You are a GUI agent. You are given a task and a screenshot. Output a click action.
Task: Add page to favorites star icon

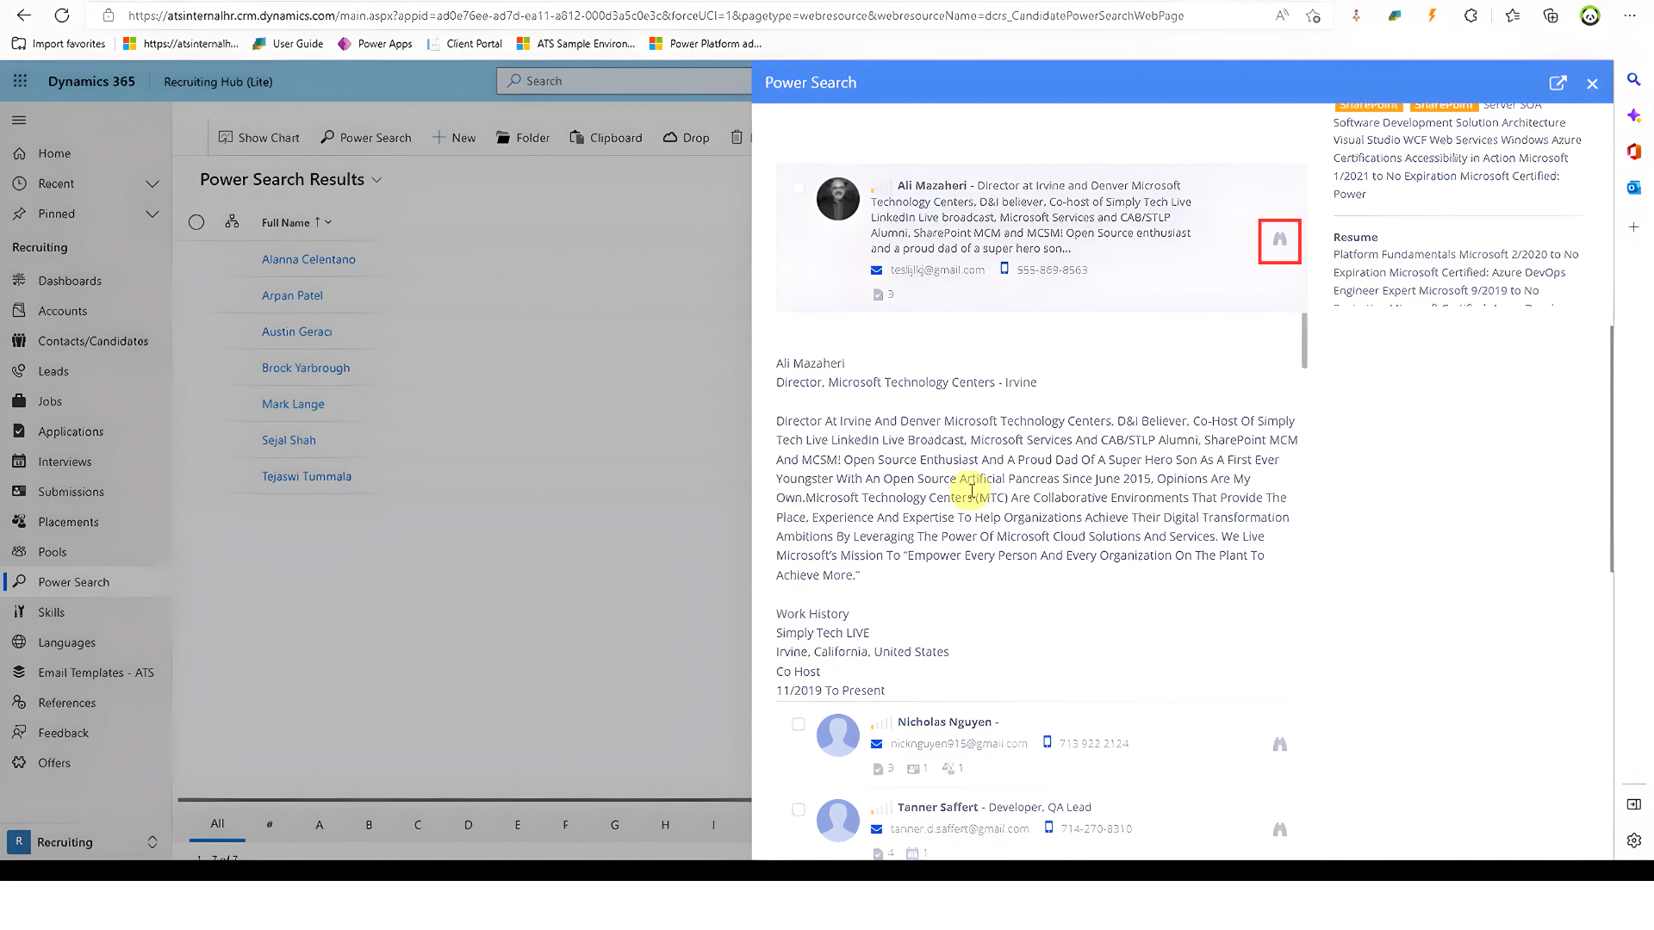[1313, 15]
